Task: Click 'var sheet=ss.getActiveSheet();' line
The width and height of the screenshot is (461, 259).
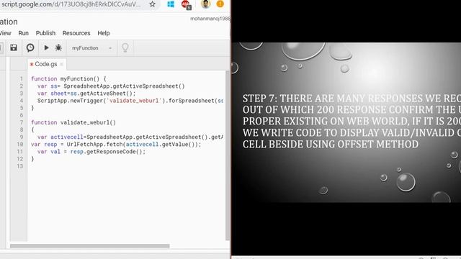Action: point(86,94)
